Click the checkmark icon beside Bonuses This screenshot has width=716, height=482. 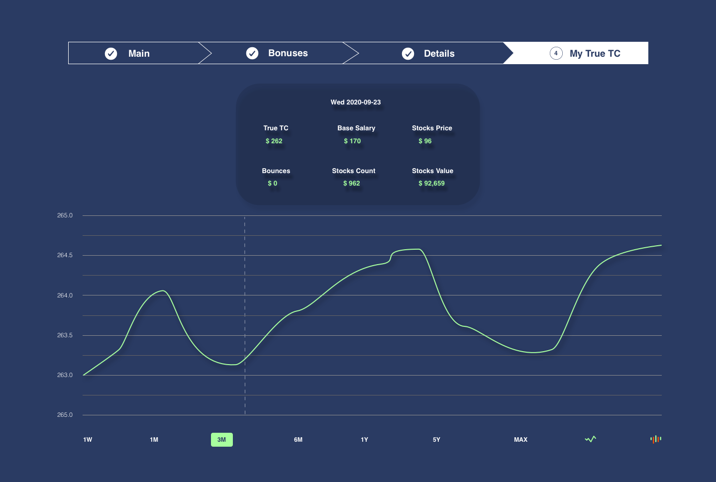(x=252, y=53)
